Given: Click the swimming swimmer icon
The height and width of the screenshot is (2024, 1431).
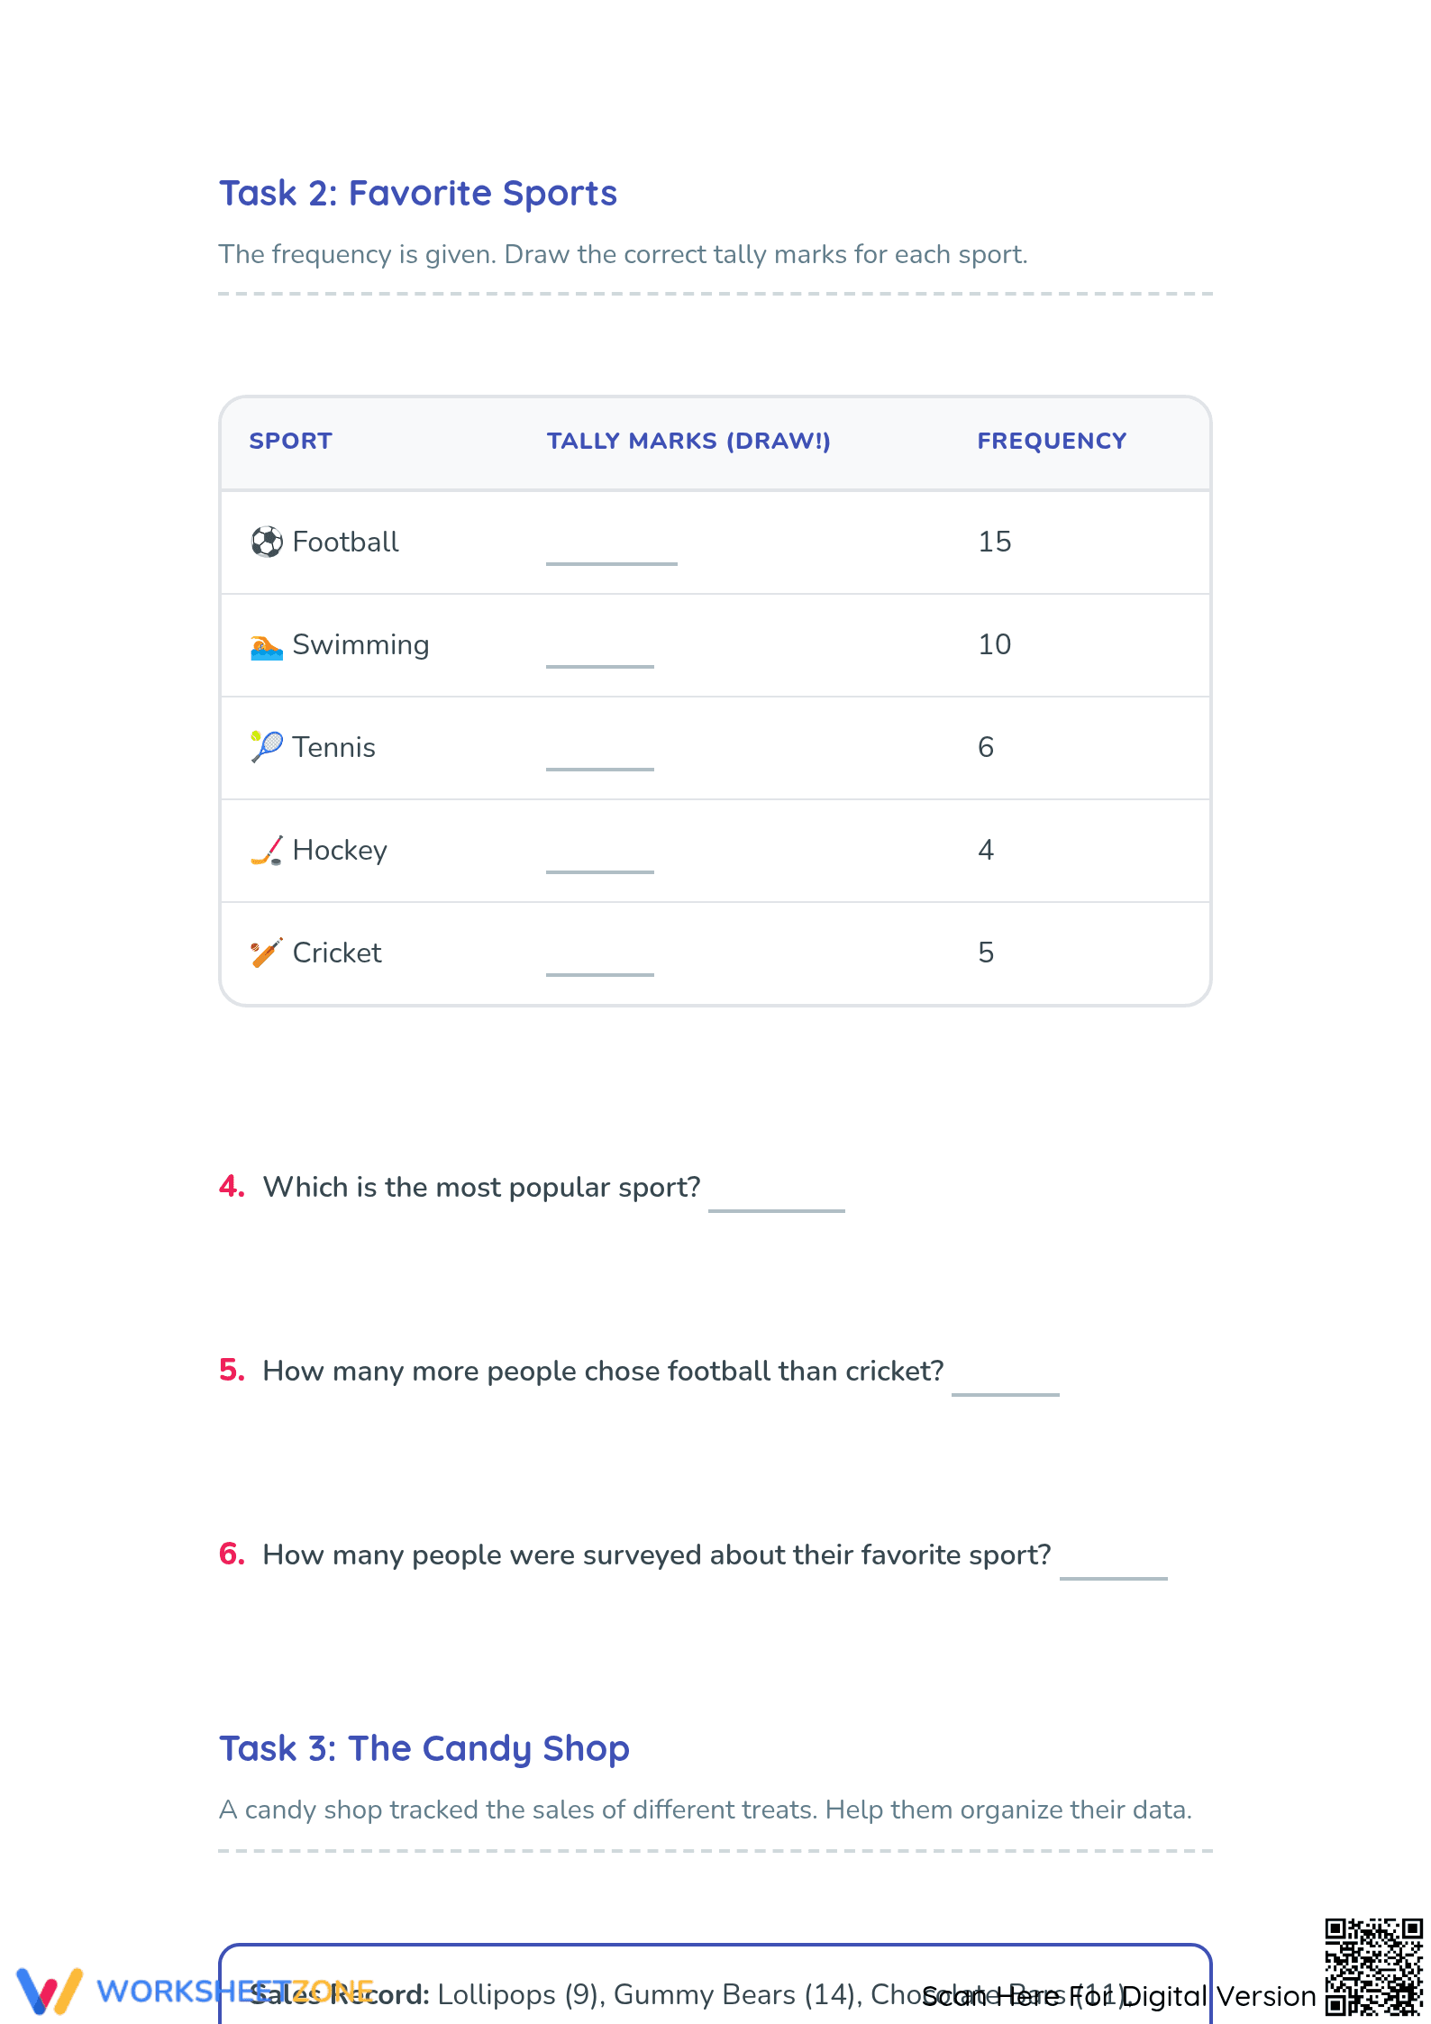Looking at the screenshot, I should pos(267,645).
